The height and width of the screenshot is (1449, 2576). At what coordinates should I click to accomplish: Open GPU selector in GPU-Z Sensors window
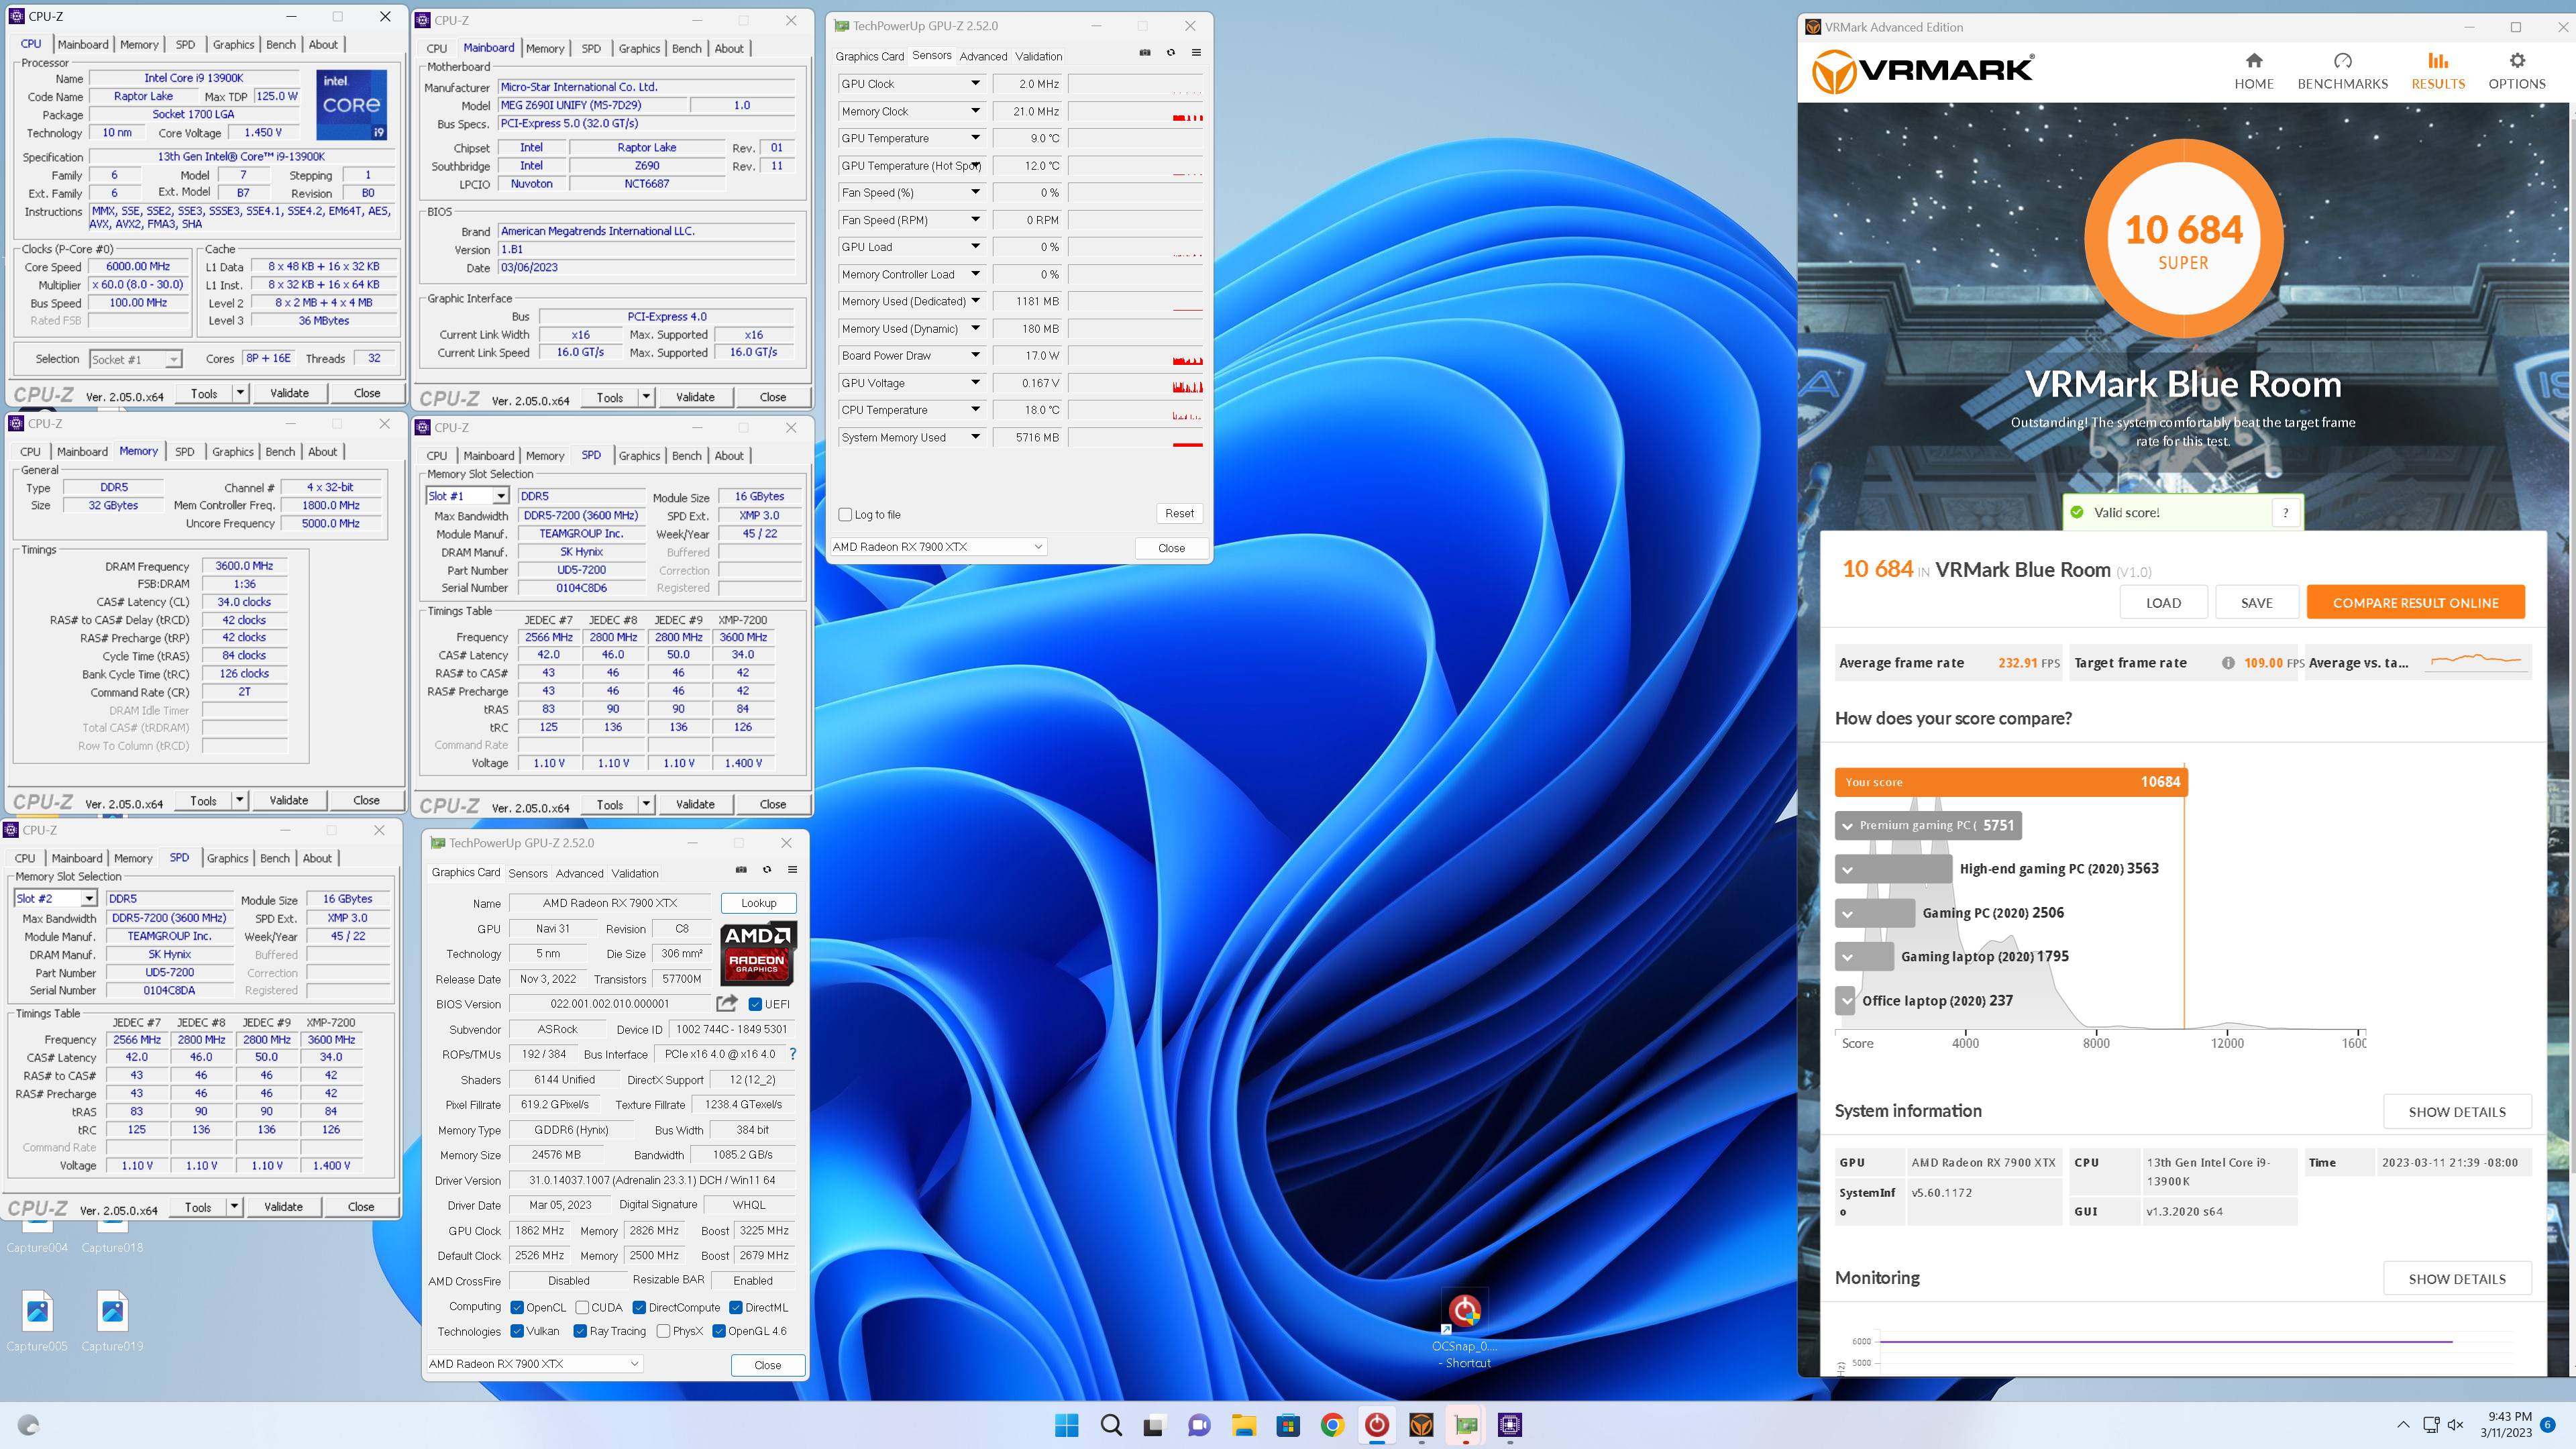938,547
